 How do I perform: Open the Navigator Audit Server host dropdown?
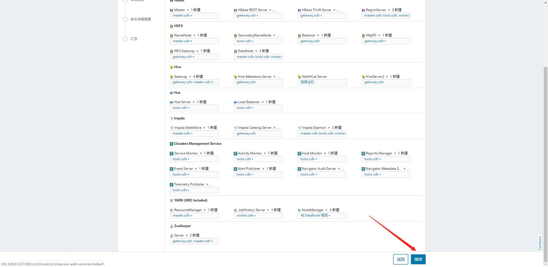322,175
